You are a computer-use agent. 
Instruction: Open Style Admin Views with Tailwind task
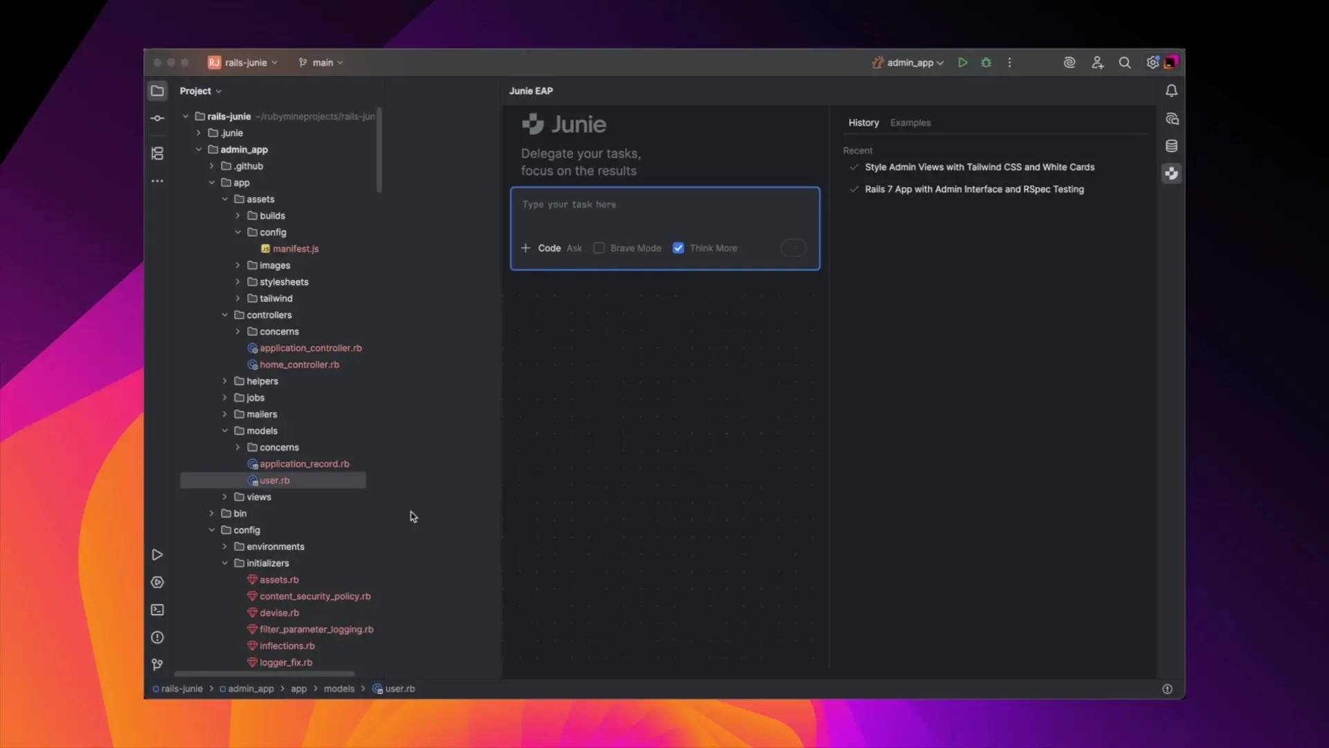pos(979,167)
